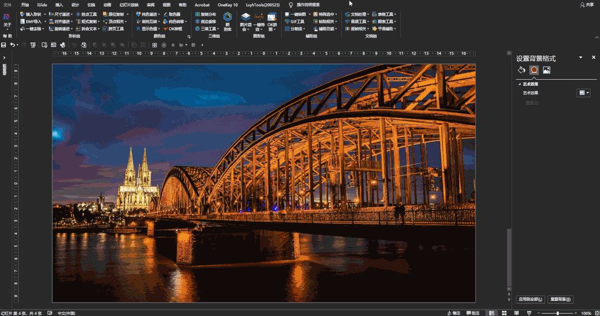This screenshot has width=600, height=316.
Task: Click the 重置背景 button
Action: [560, 299]
